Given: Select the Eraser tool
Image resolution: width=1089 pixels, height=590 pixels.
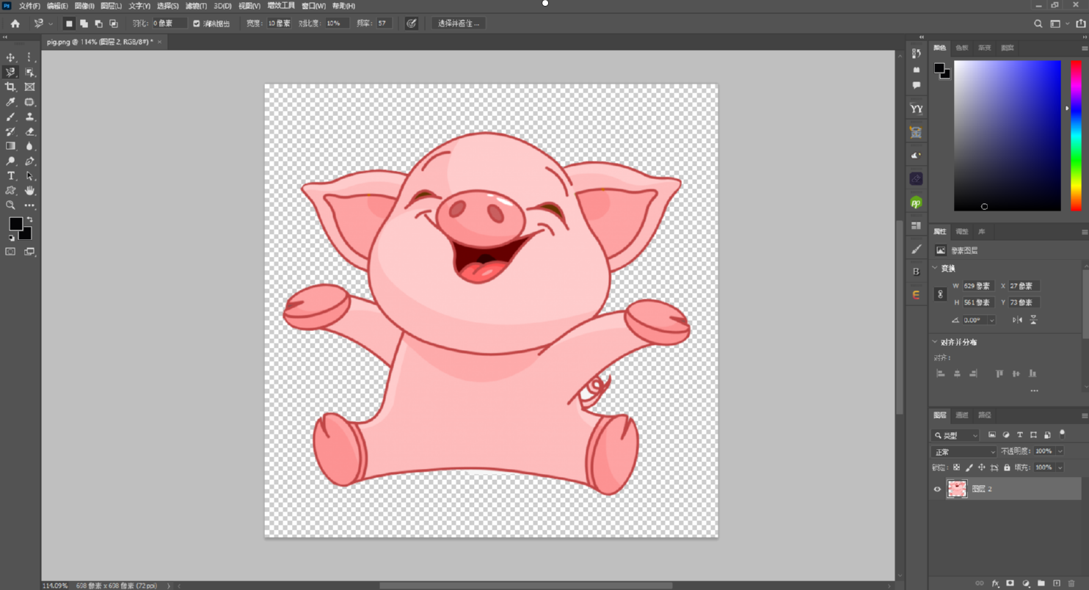Looking at the screenshot, I should click(x=29, y=131).
